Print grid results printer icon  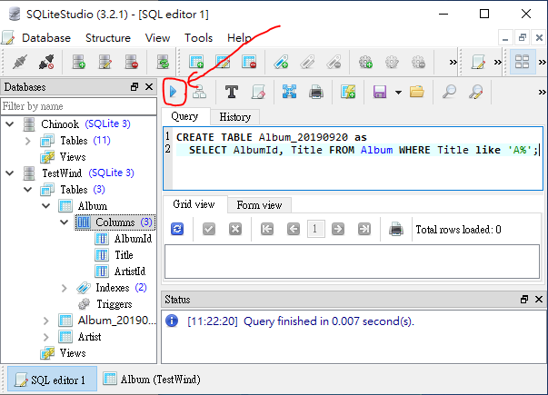[396, 230]
